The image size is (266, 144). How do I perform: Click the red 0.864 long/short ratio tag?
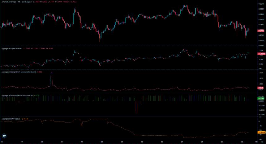click(x=260, y=88)
